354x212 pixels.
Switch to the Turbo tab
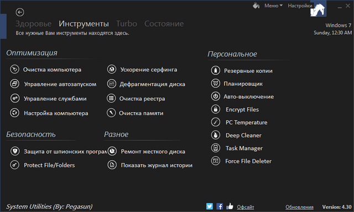[x=127, y=24]
